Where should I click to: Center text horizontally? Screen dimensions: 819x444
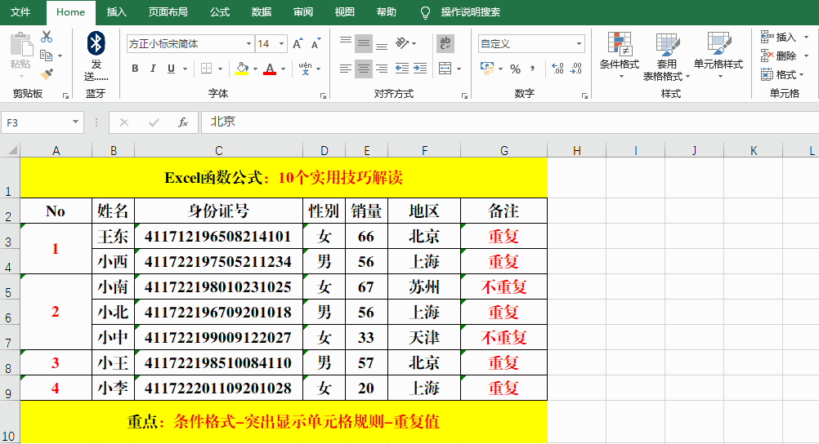coord(364,69)
